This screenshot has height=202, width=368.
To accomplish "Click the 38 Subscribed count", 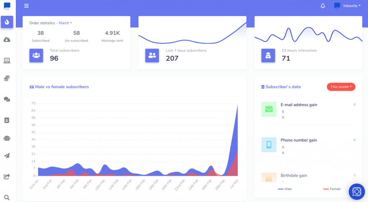I will 41,33.
